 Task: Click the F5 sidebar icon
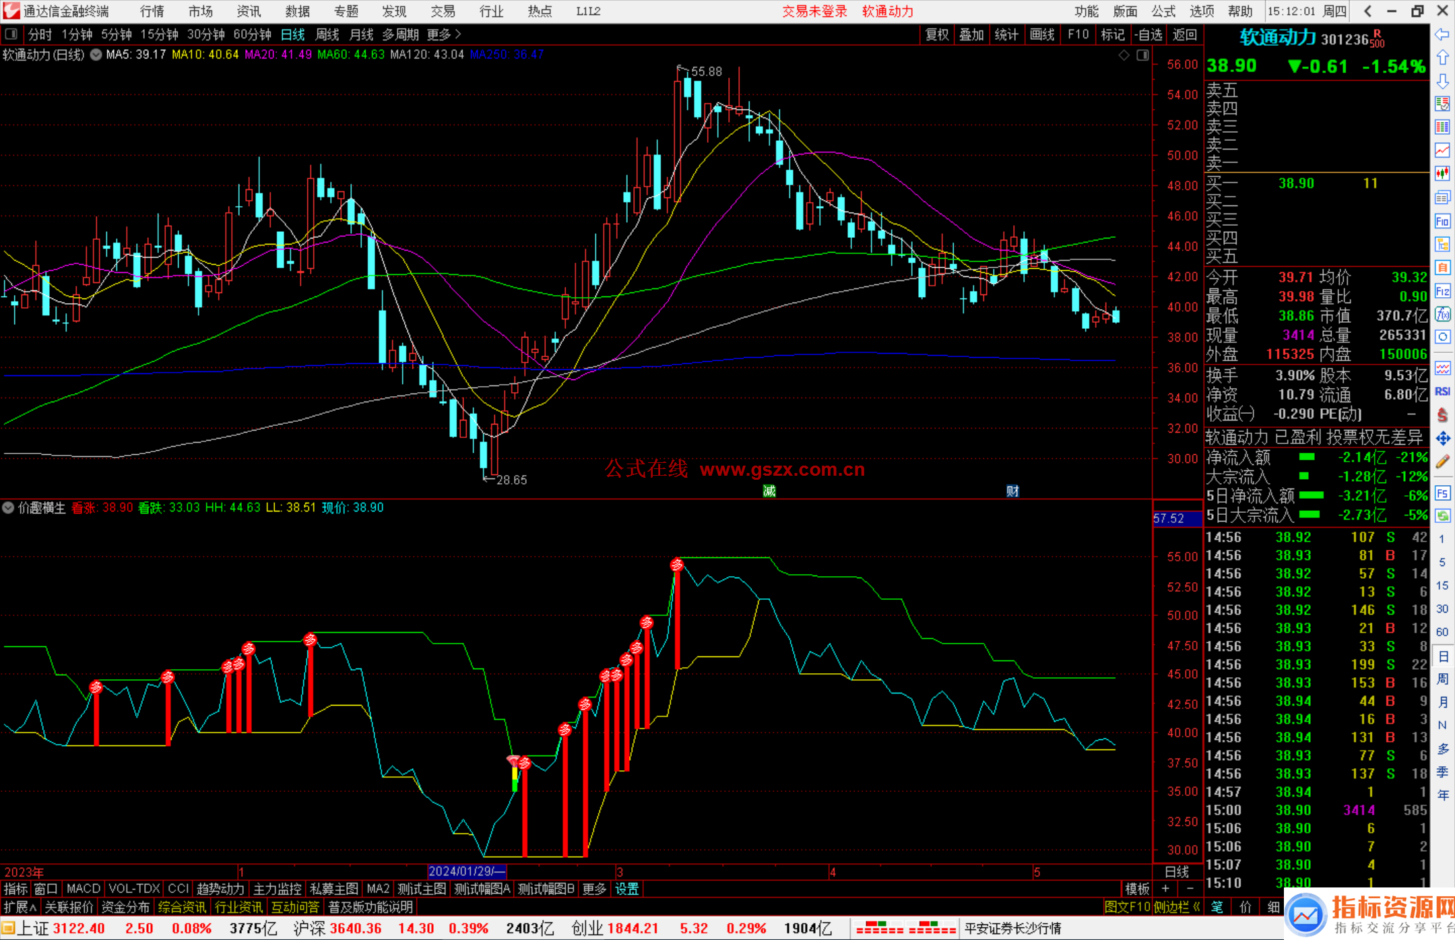click(x=1442, y=493)
